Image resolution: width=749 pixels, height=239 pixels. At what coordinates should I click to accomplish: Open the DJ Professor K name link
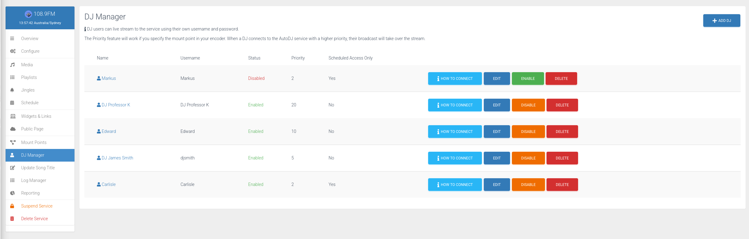pyautogui.click(x=116, y=105)
